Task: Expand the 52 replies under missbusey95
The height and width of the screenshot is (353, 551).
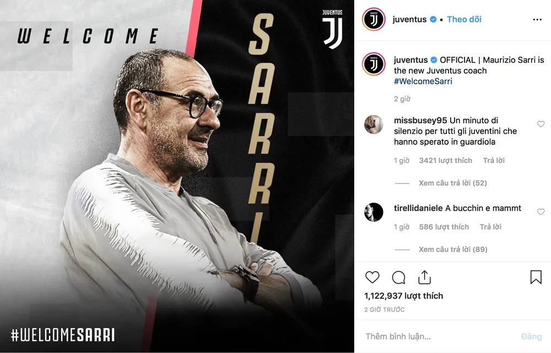Action: [452, 183]
